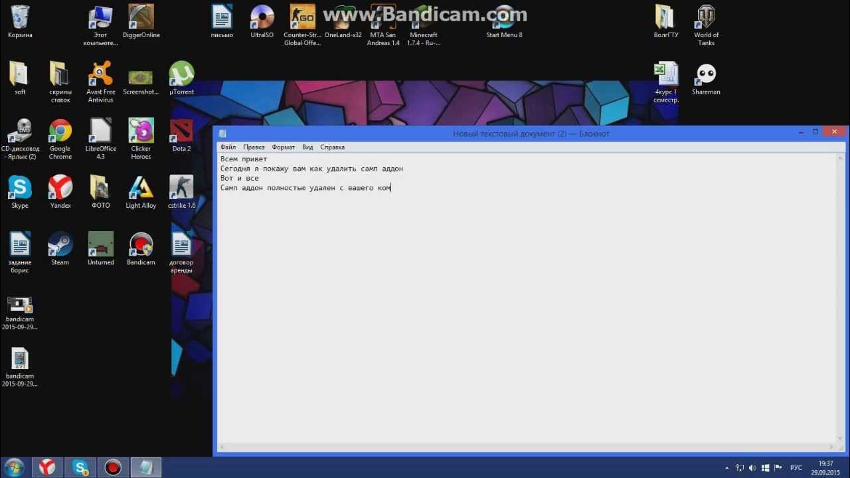Open upper bandicam 2015-09-29 video file
This screenshot has width=850, height=478.
click(20, 313)
